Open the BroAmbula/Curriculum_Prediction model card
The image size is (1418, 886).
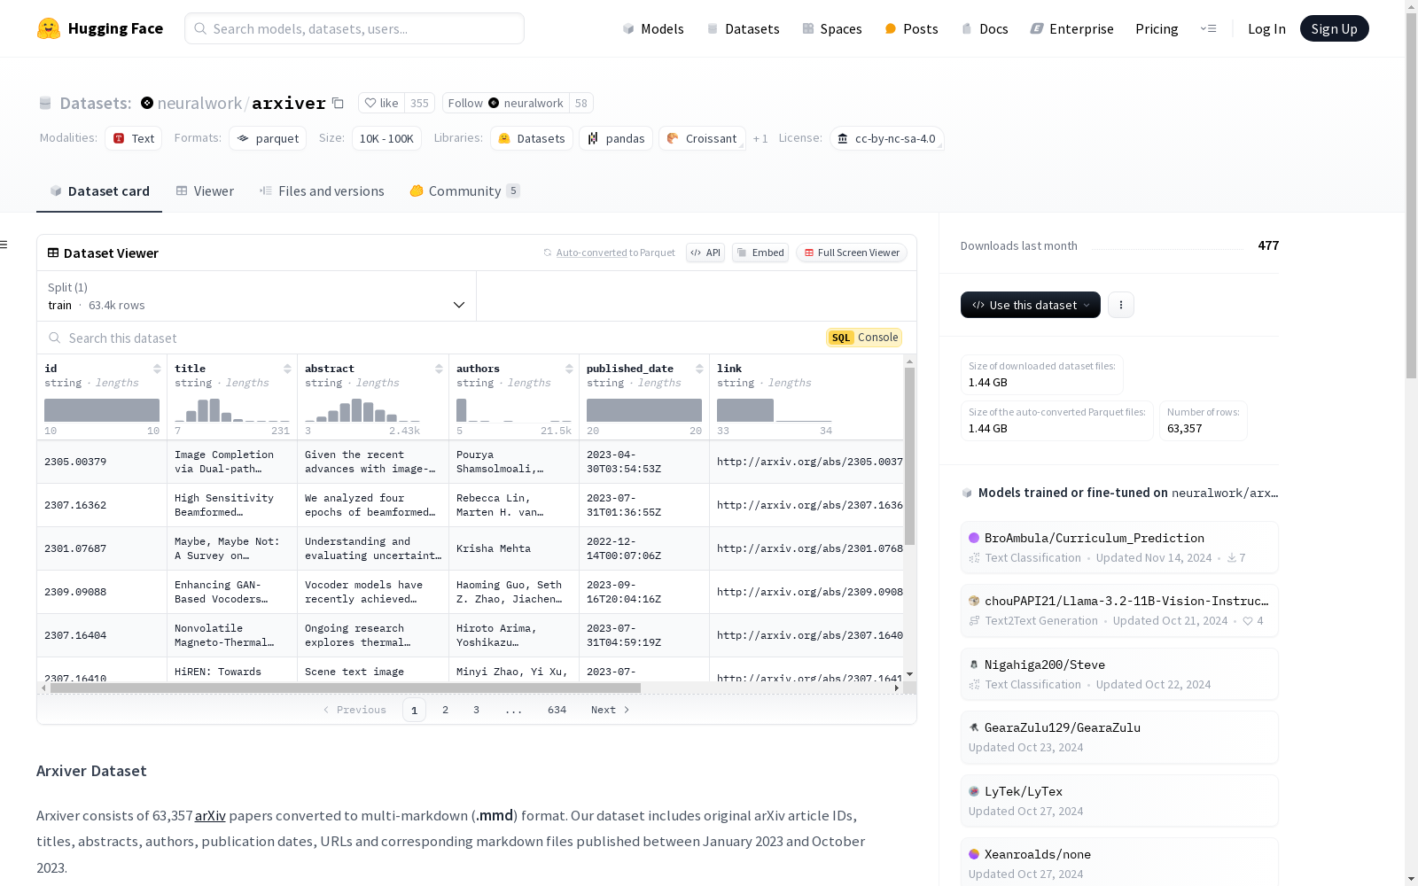click(1119, 548)
